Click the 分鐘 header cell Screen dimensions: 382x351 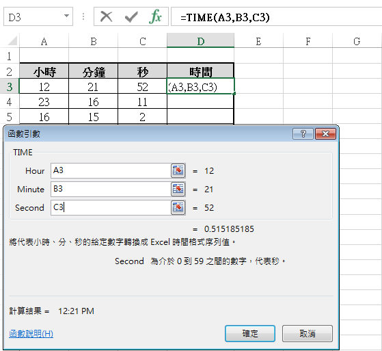tap(94, 71)
